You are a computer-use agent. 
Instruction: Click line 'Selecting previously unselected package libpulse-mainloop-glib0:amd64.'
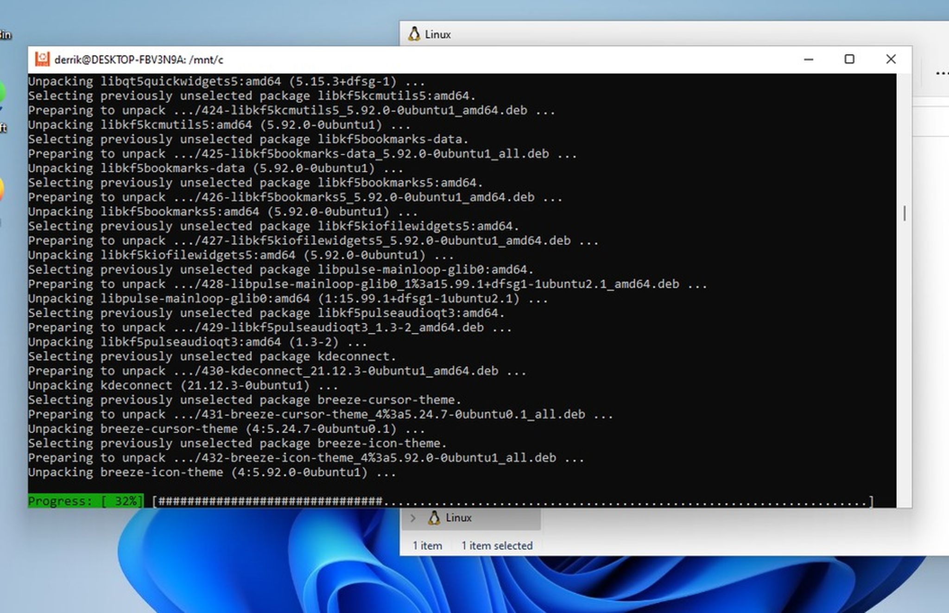pos(281,270)
